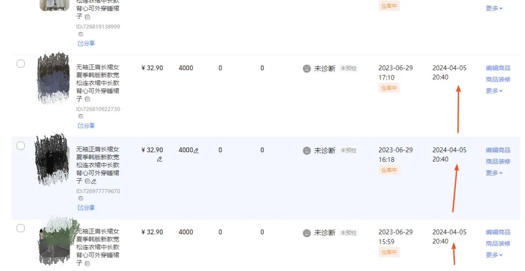Copy the product ID 726977779670
This screenshot has width=525, height=271.
click(81, 198)
